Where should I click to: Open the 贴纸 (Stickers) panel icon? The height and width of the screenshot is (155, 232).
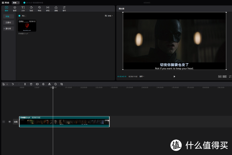(x=31, y=9)
